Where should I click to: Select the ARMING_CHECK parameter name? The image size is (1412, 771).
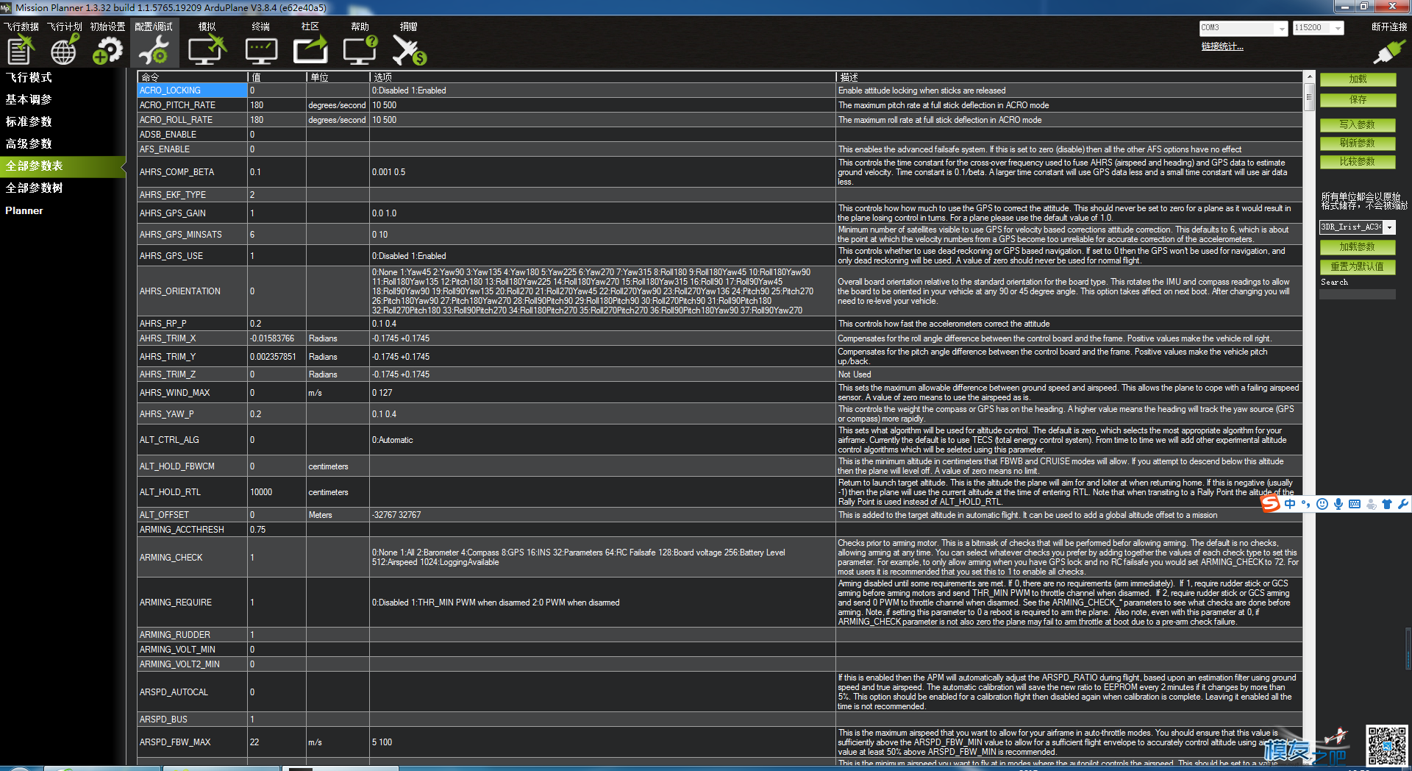click(x=192, y=558)
